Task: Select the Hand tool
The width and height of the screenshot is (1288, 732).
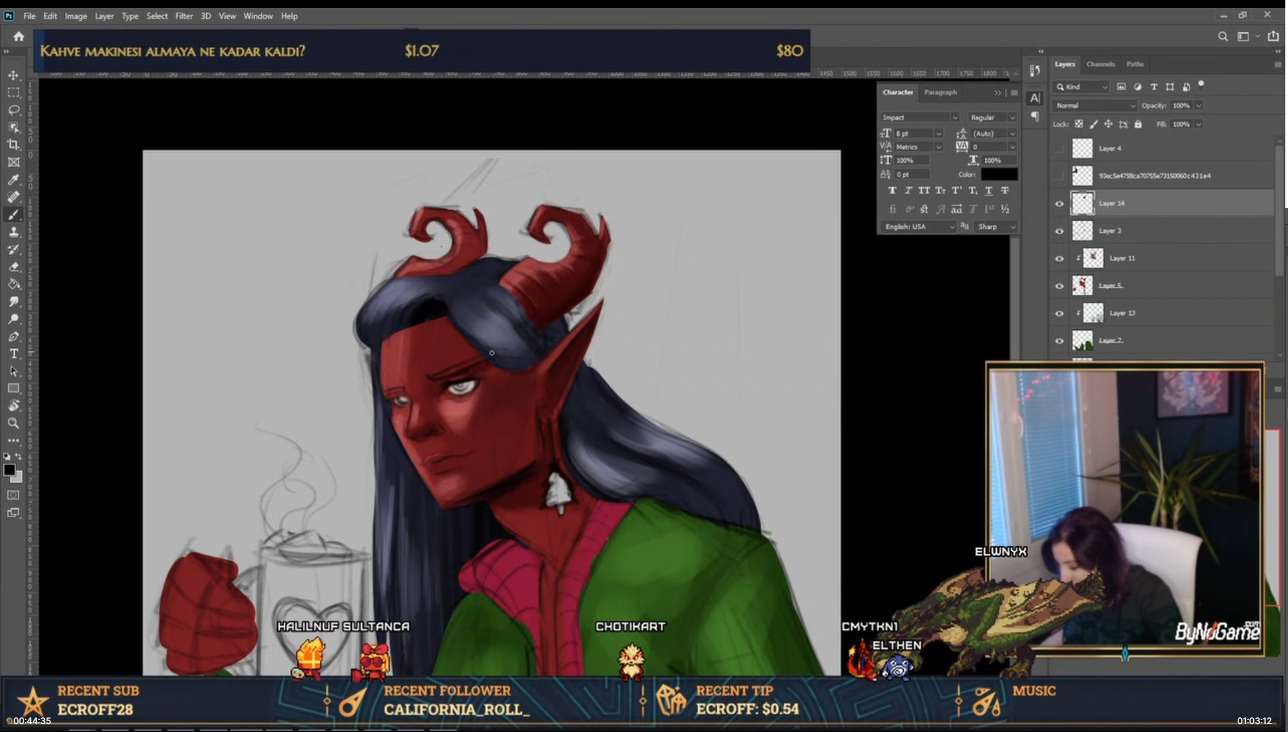Action: (x=13, y=405)
